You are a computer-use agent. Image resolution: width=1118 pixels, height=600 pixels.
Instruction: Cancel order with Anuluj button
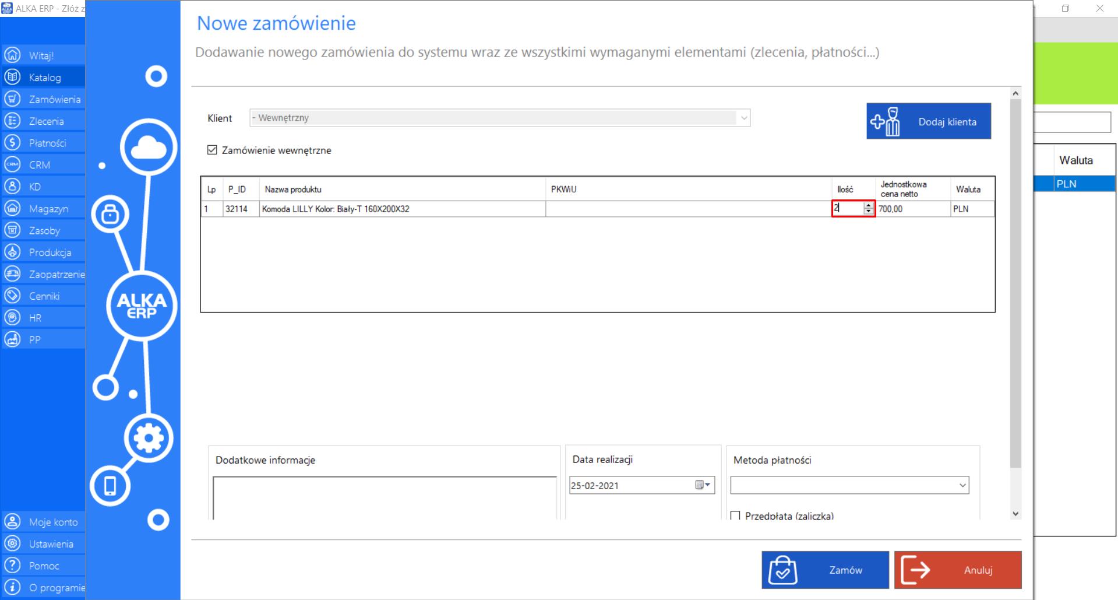[958, 570]
